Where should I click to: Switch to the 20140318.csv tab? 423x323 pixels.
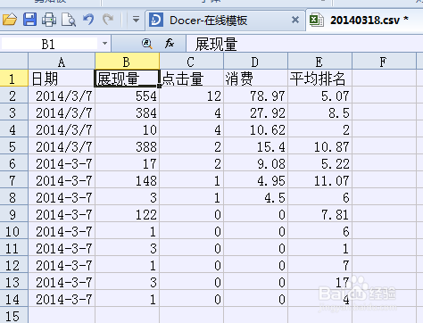coord(365,21)
